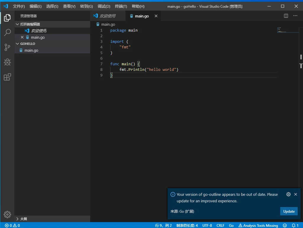303x228 pixels.
Task: Click the 'func' keyword on line 7
Action: click(x=115, y=64)
